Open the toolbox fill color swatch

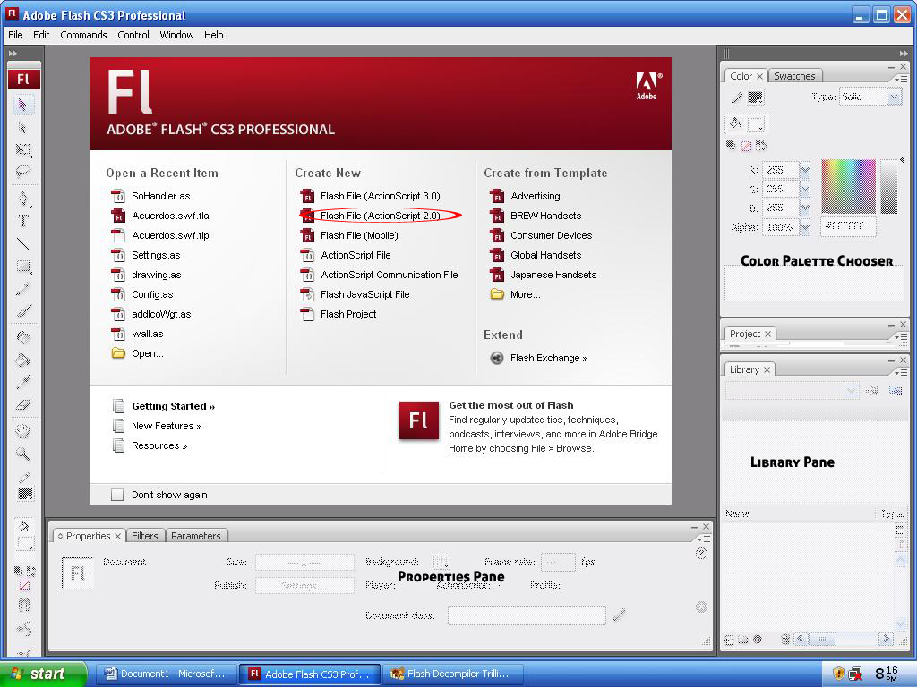pyautogui.click(x=24, y=545)
